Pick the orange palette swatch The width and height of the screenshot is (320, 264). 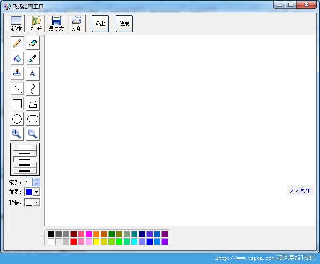click(96, 234)
